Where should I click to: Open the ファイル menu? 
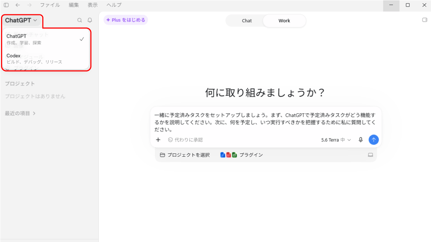[x=50, y=5]
